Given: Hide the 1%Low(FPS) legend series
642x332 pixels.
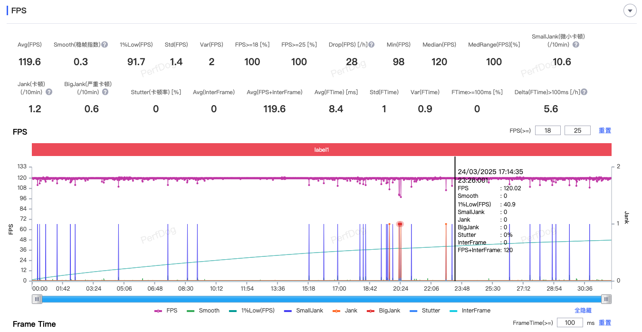Looking at the screenshot, I should click(253, 311).
